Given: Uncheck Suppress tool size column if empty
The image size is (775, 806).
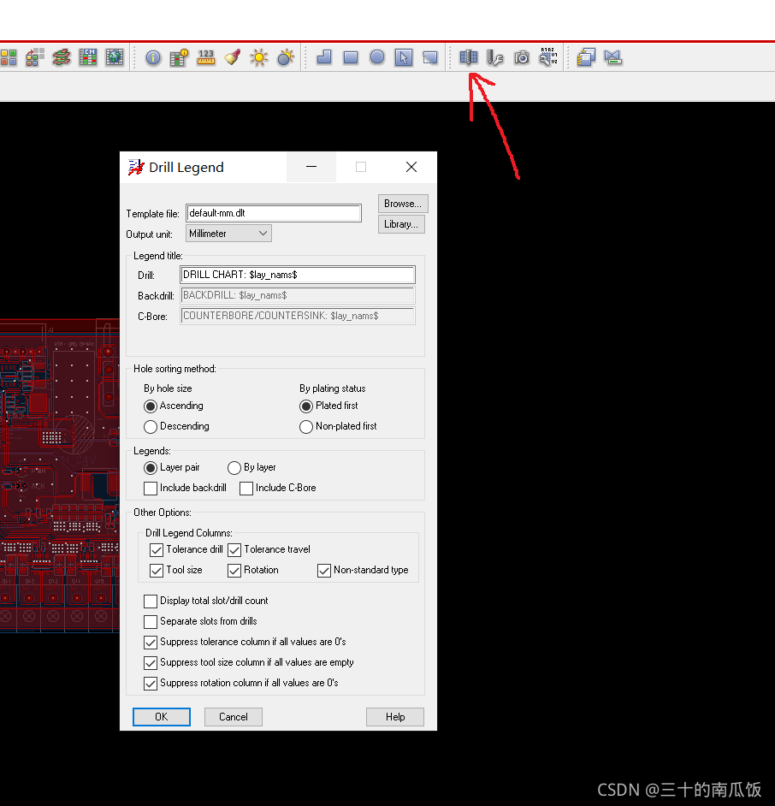Looking at the screenshot, I should [150, 663].
